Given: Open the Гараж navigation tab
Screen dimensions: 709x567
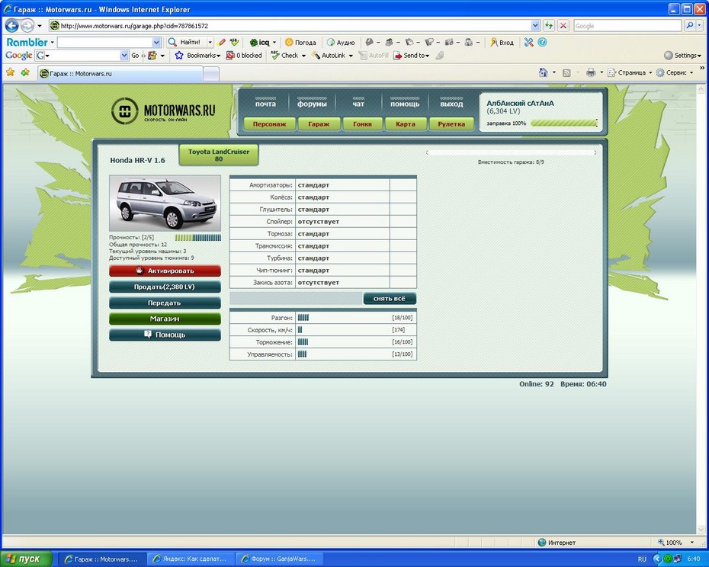Looking at the screenshot, I should point(319,123).
